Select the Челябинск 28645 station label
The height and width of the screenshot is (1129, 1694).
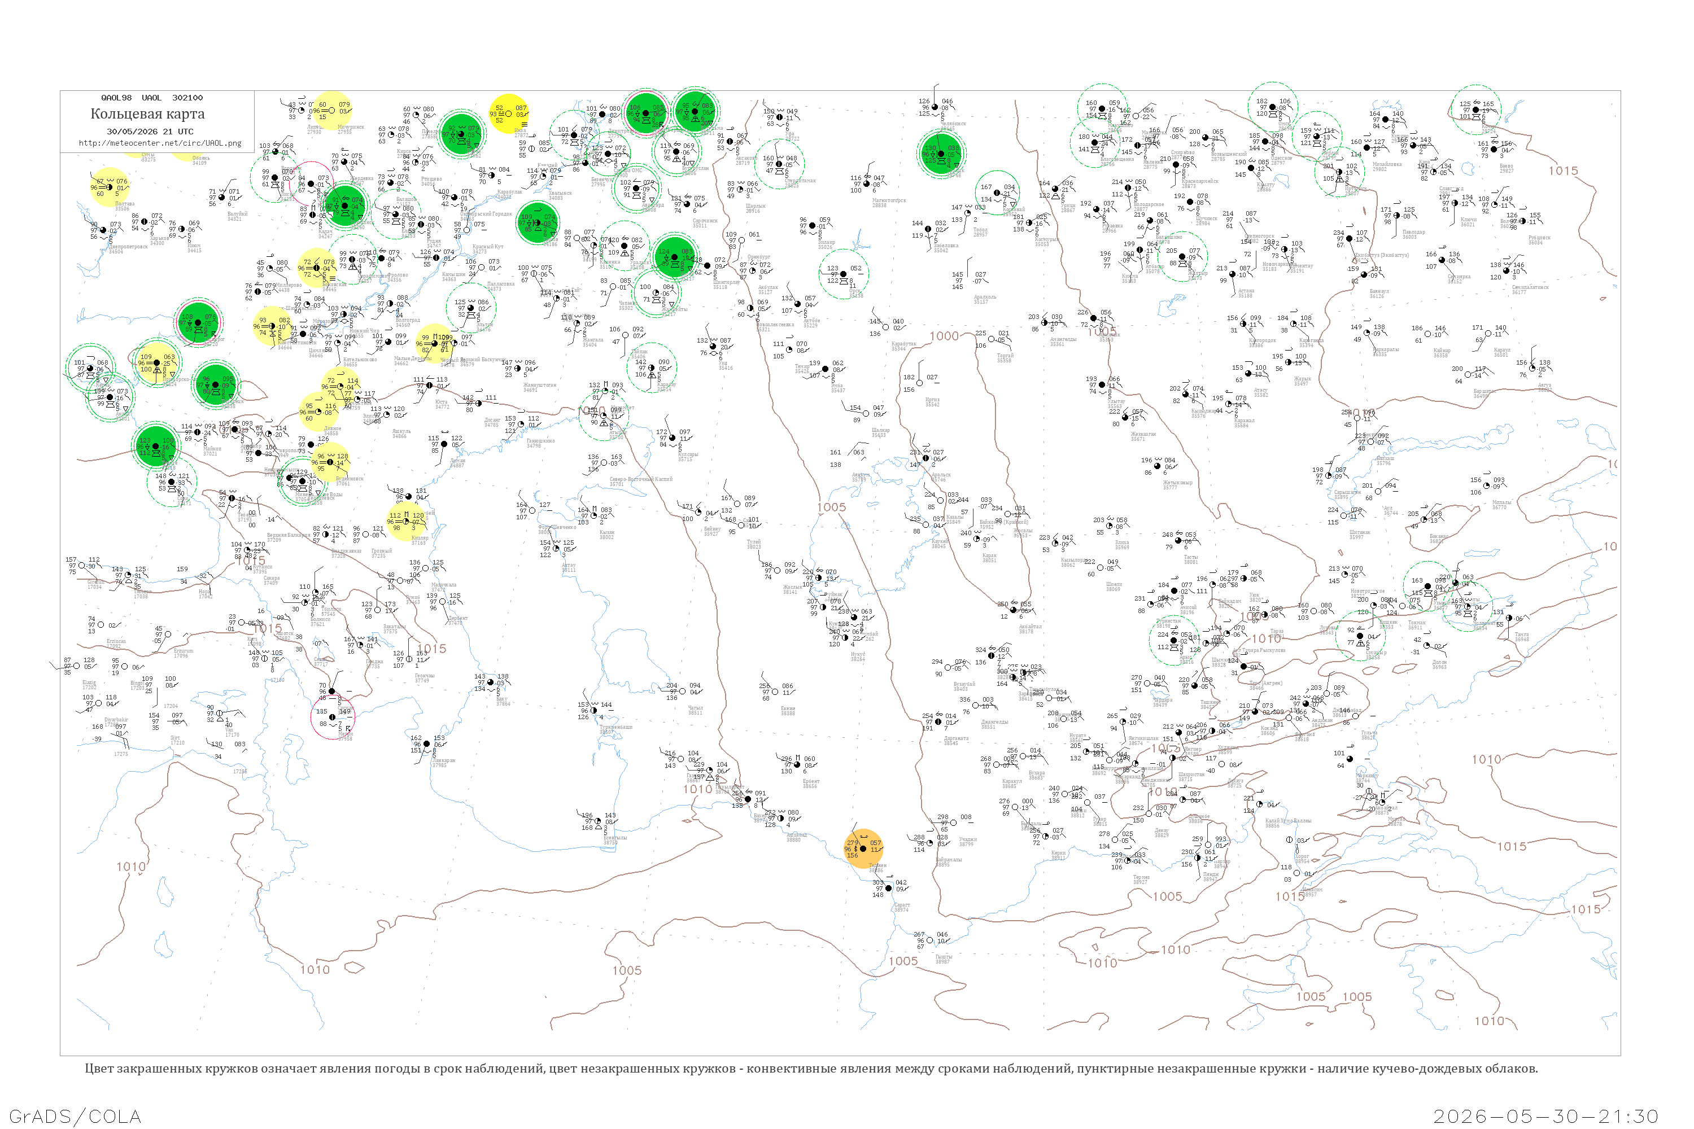point(953,126)
